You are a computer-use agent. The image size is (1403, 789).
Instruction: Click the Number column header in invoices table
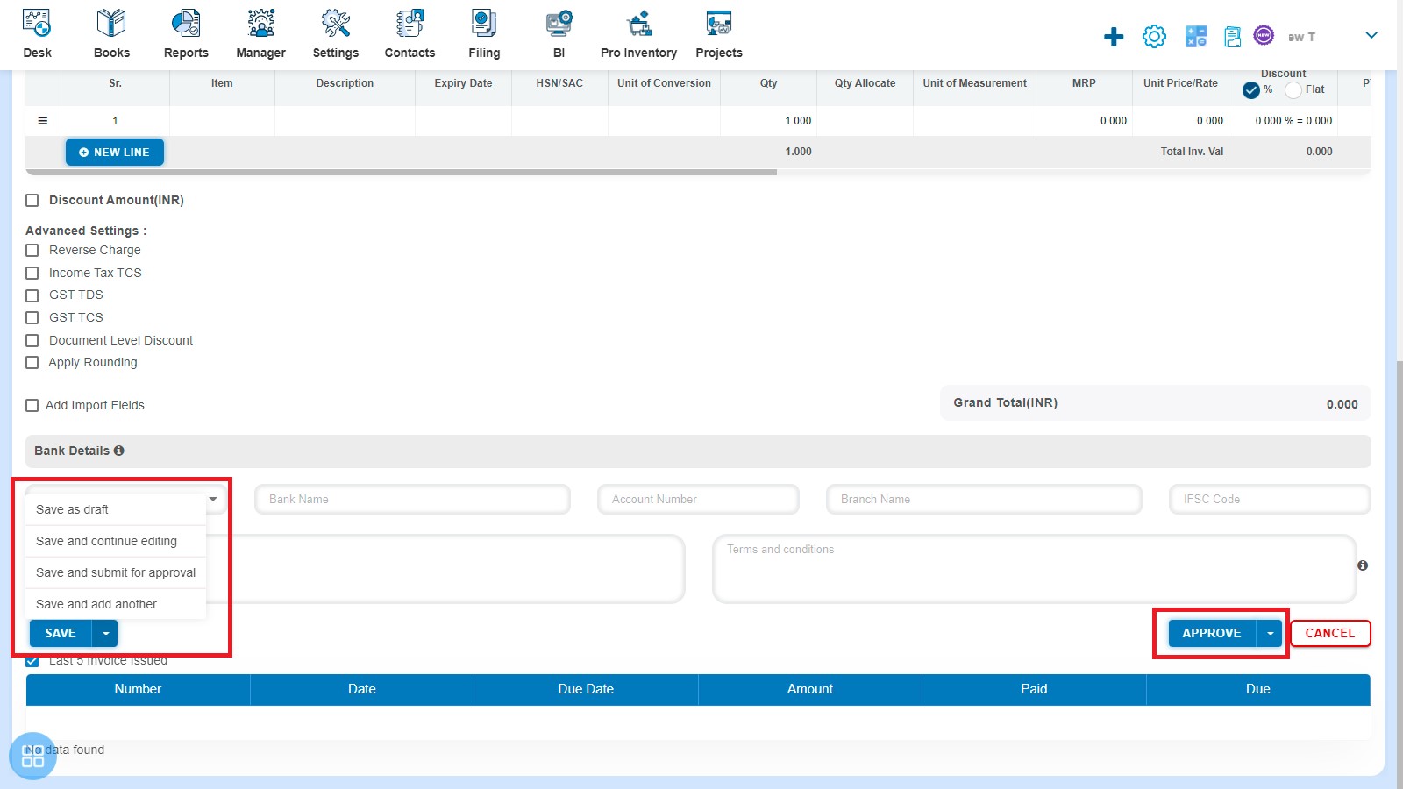[138, 689]
